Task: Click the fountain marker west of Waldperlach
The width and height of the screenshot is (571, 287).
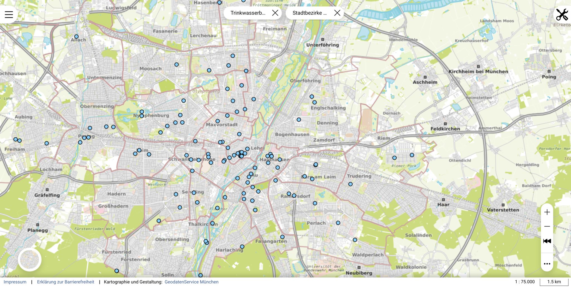Action: point(355,240)
